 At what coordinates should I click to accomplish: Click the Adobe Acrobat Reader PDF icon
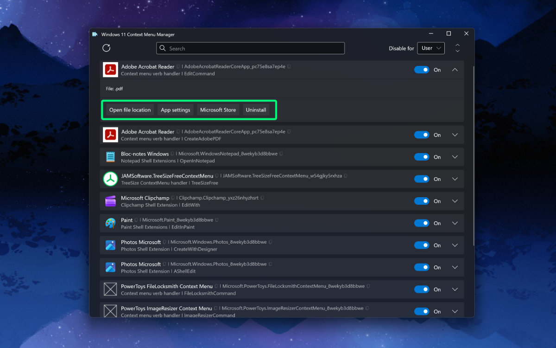pos(110,70)
